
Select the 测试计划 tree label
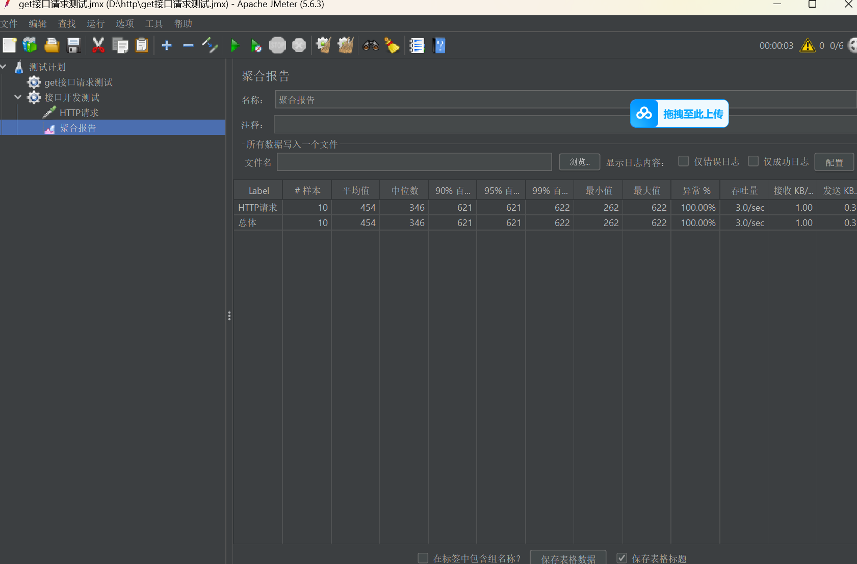click(47, 67)
